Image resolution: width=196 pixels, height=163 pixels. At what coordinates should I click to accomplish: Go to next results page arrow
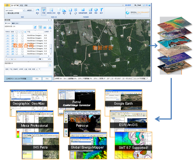point(12,59)
